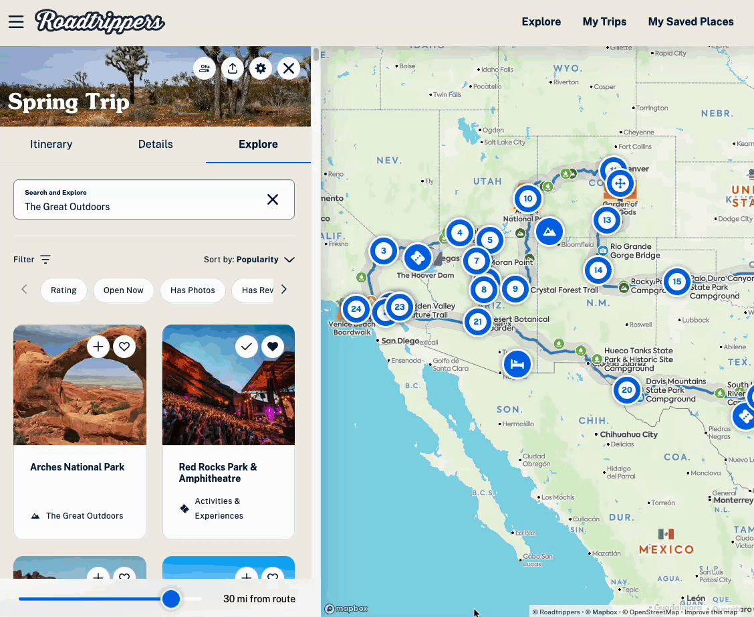Select map waypoint 21

point(477,321)
